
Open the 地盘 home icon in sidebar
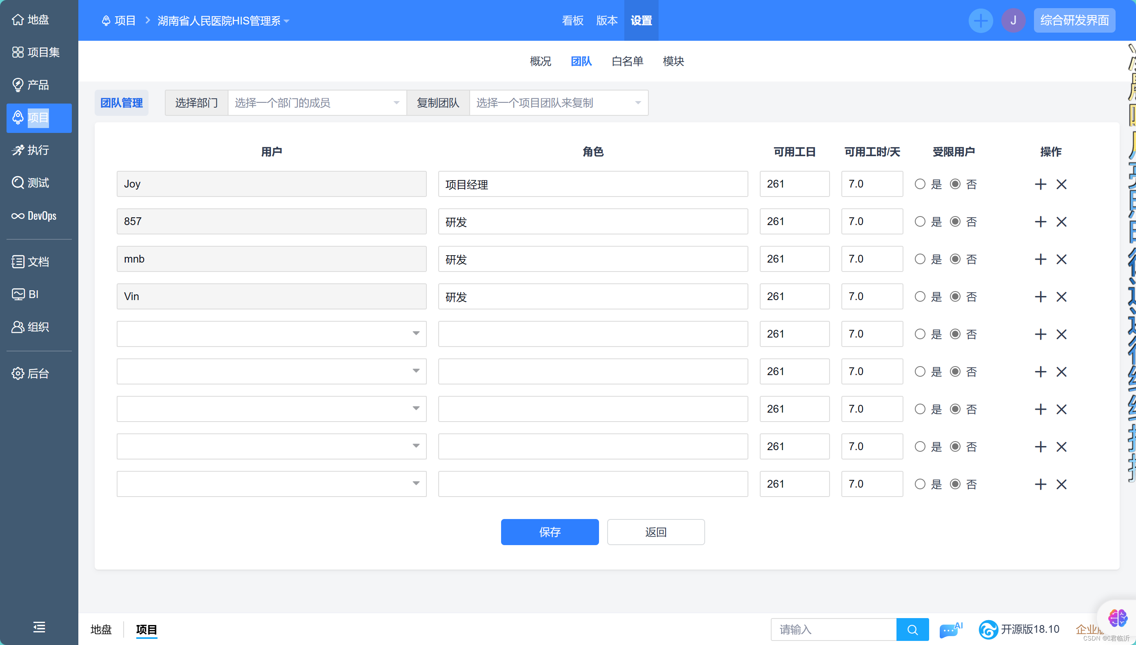18,20
